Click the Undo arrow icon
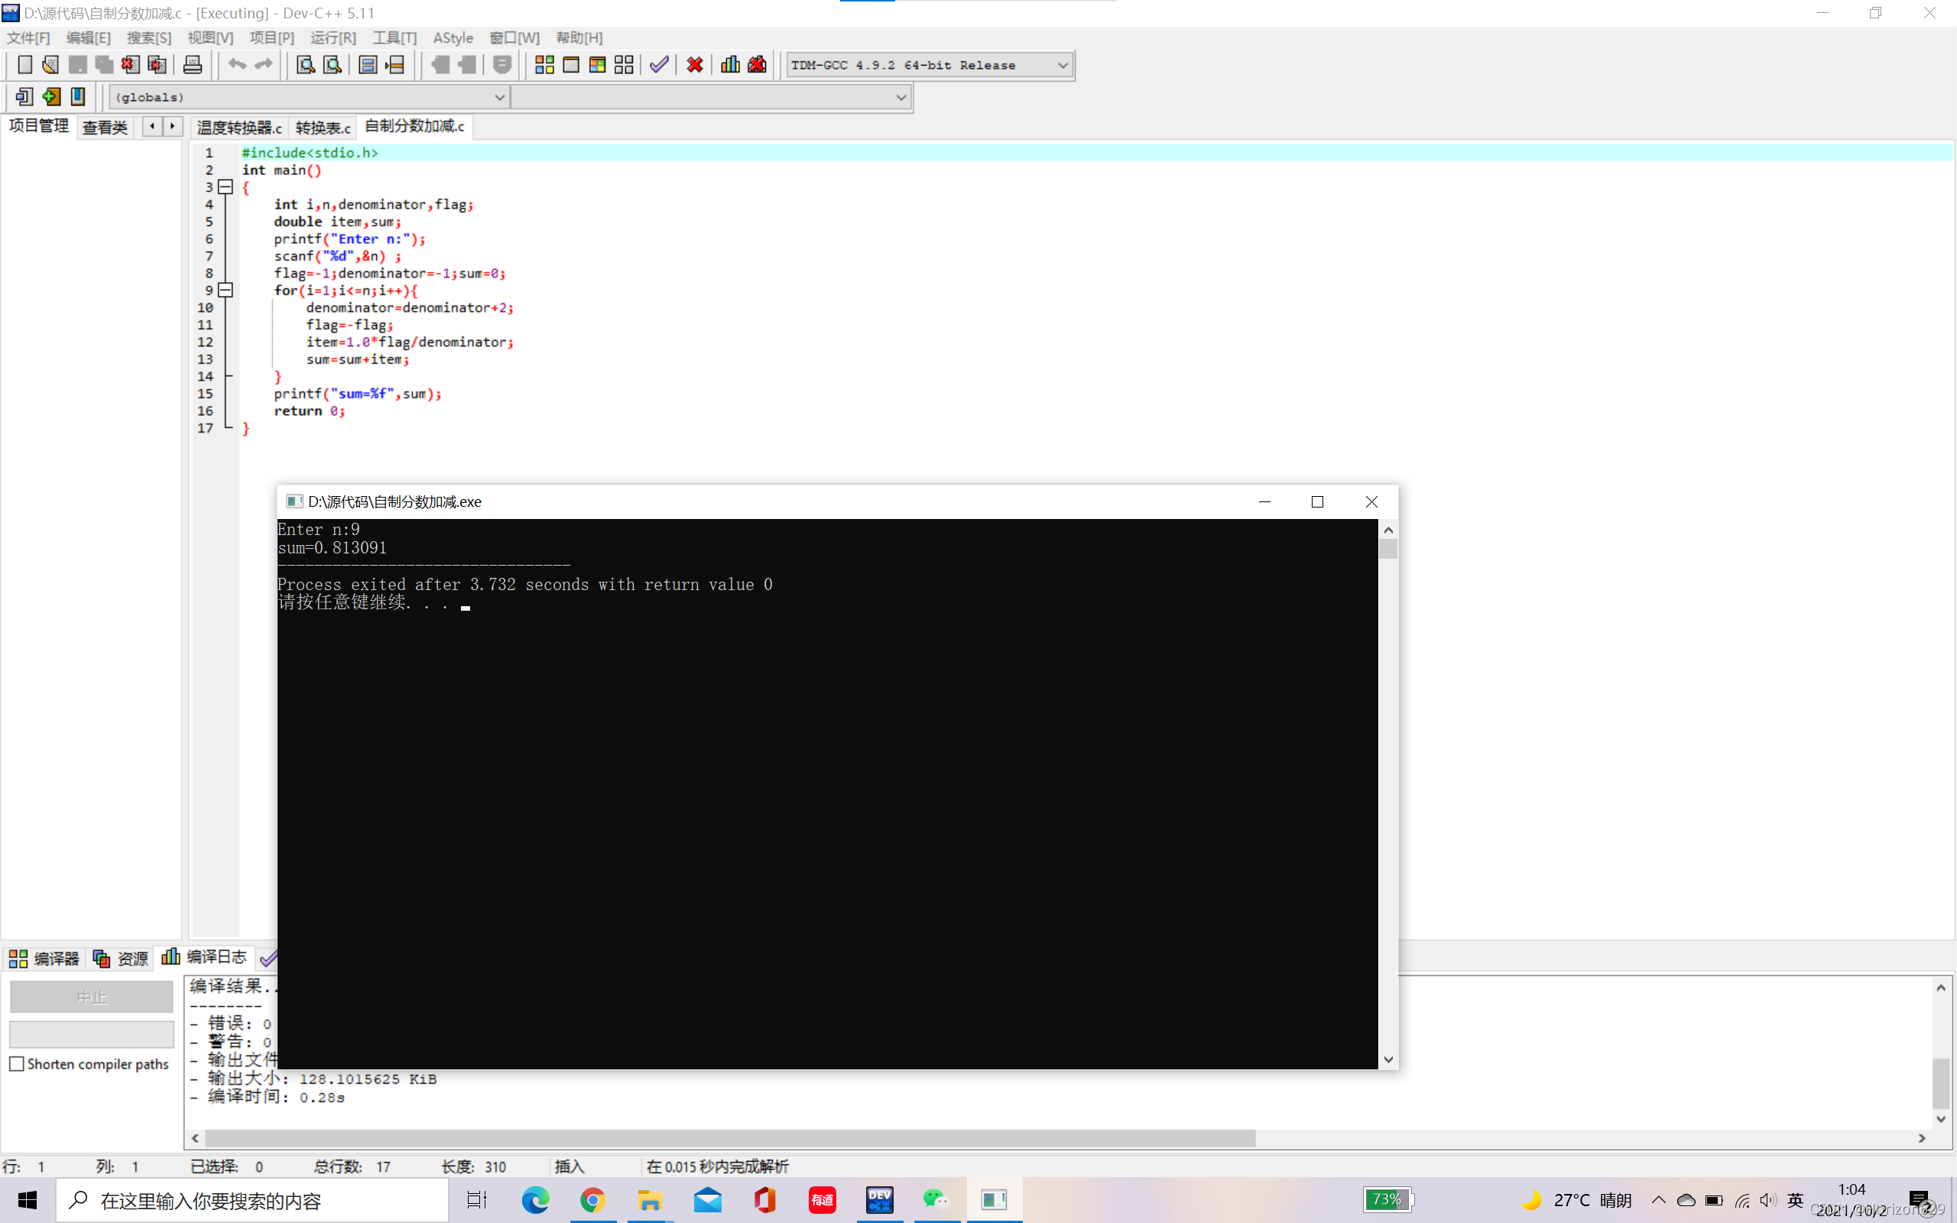This screenshot has width=1957, height=1223. tap(236, 65)
